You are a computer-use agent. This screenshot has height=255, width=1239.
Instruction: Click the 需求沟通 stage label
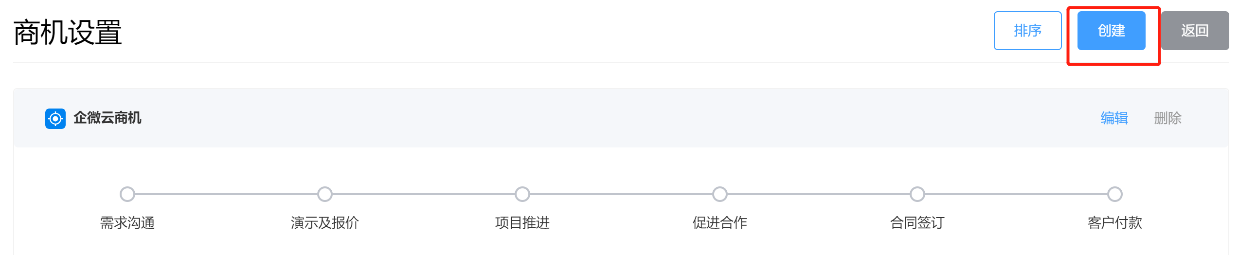click(x=127, y=223)
